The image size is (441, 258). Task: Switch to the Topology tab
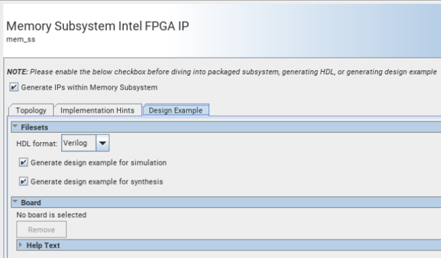pyautogui.click(x=31, y=111)
